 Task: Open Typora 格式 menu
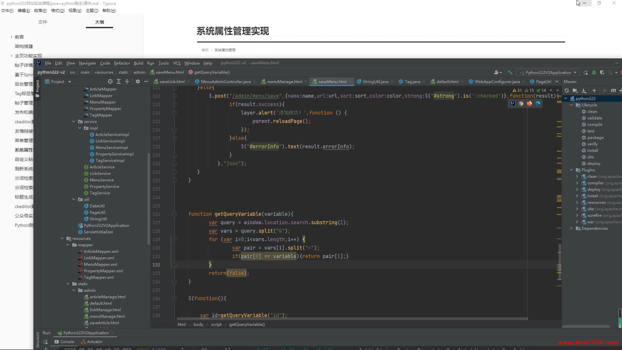click(58, 11)
